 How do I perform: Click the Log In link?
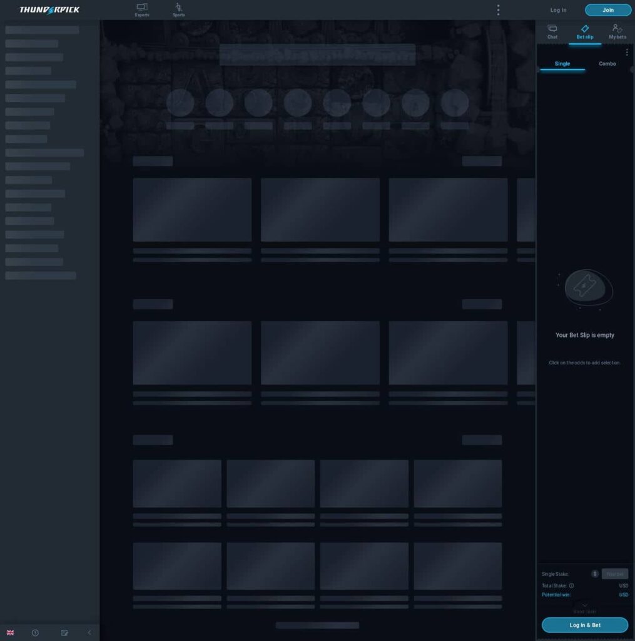click(x=558, y=10)
